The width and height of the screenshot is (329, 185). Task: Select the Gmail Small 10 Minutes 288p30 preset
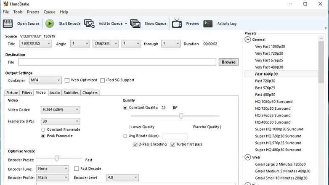[281, 178]
